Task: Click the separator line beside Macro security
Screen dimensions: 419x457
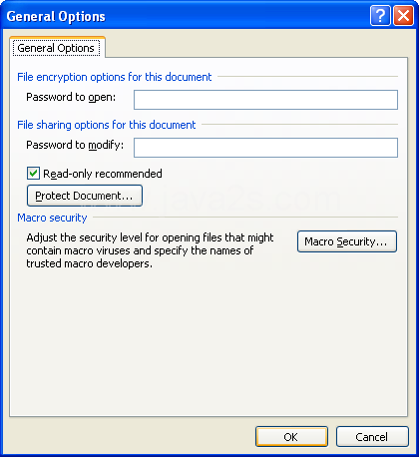Action: click(245, 218)
